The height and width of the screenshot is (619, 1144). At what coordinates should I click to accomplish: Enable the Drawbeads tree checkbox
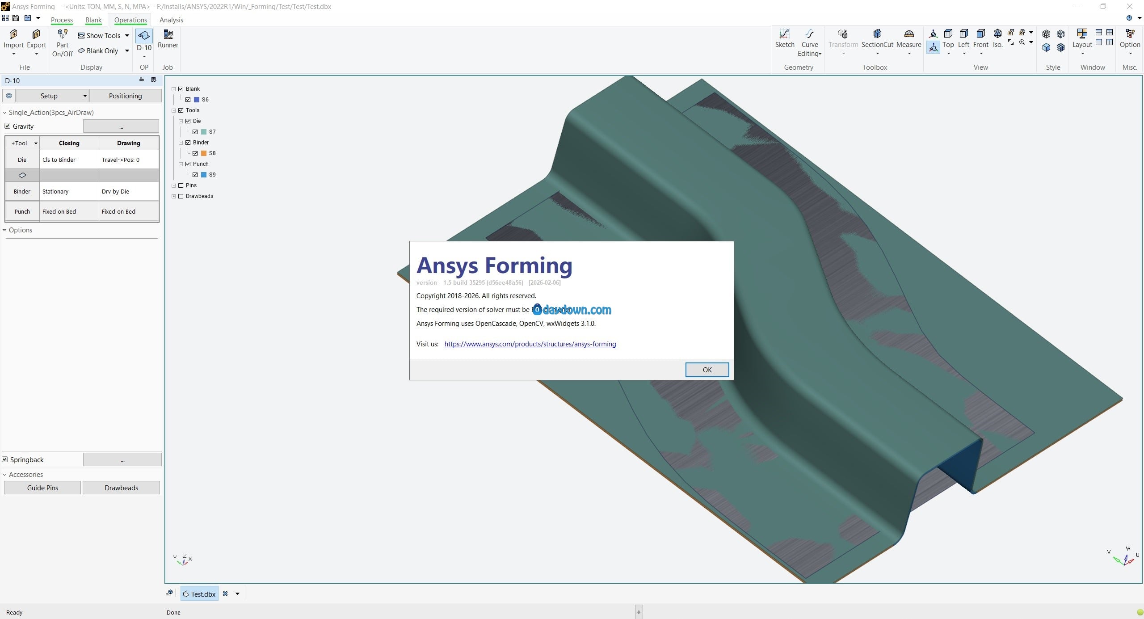181,196
